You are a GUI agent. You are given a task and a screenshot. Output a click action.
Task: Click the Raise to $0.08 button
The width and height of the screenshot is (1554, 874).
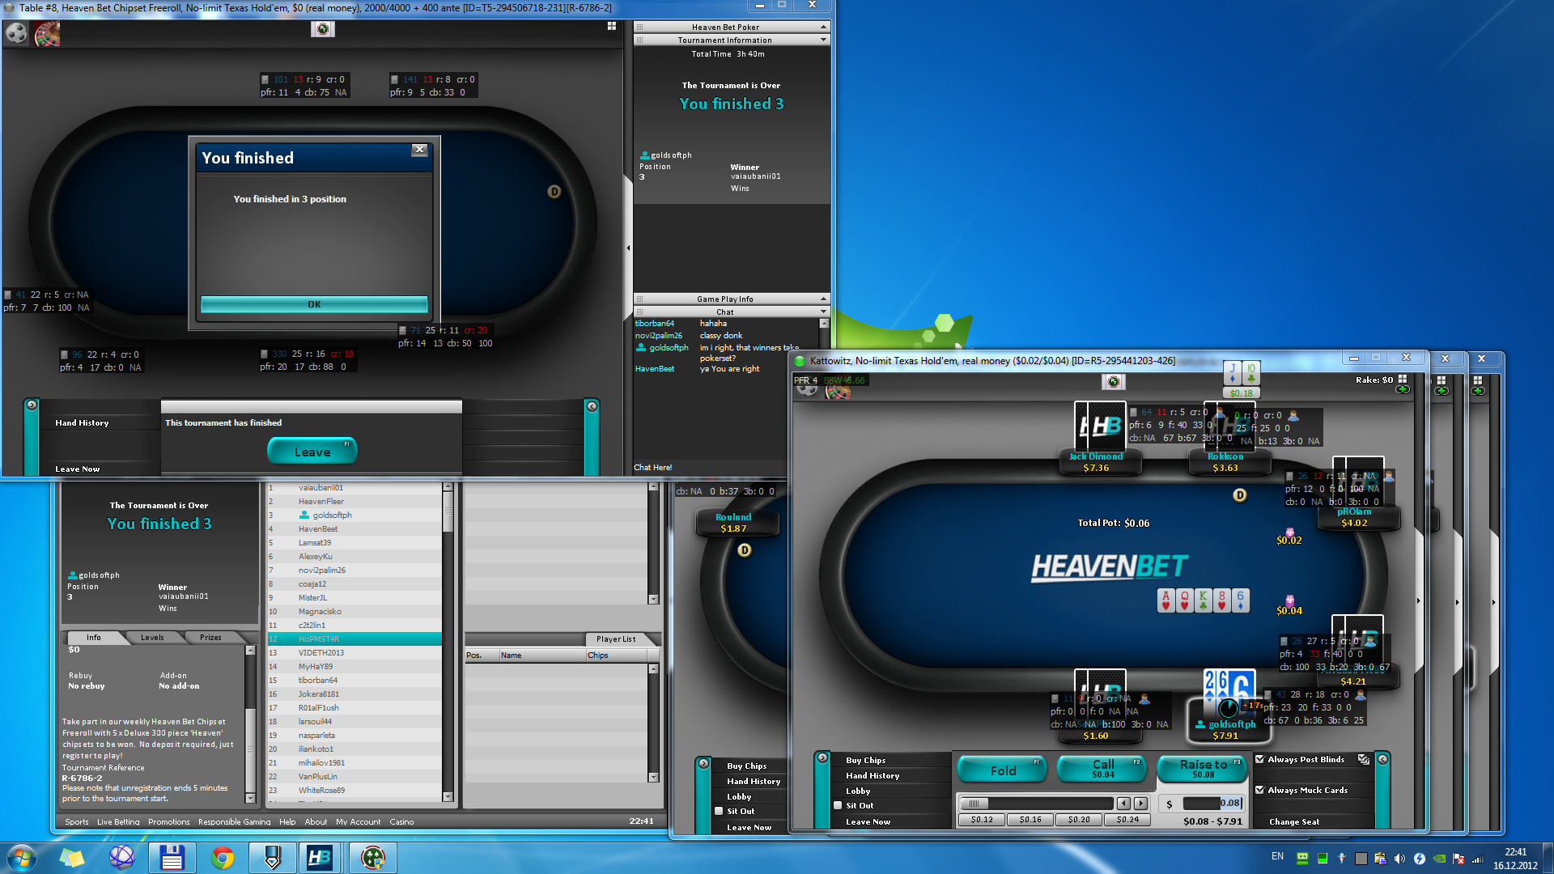1203,769
